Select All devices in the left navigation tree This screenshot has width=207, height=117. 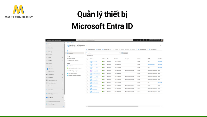click(x=51, y=69)
